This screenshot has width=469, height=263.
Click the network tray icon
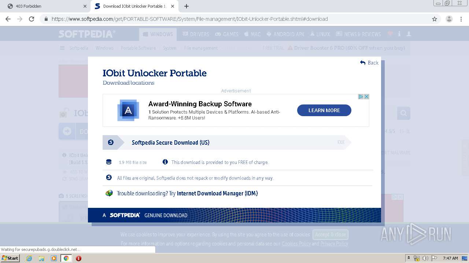coord(417,258)
